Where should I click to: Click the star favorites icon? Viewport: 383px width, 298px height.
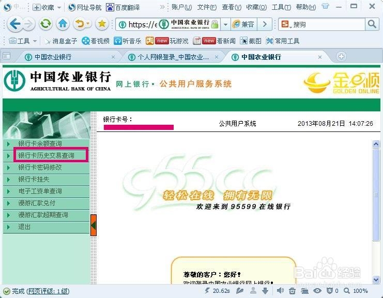[102, 24]
